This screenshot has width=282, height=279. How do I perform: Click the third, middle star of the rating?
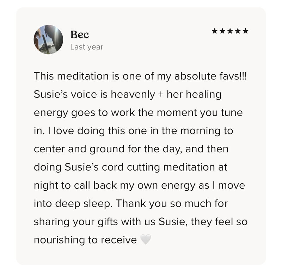tap(230, 31)
